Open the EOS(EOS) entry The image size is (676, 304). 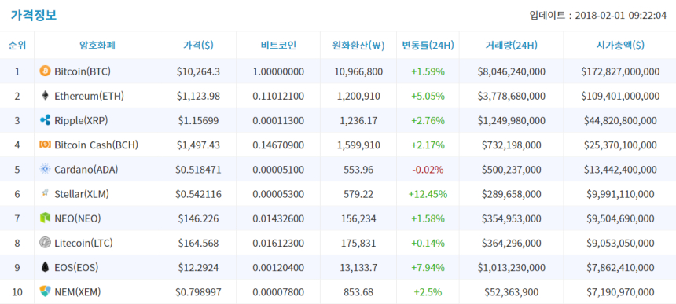pos(76,268)
